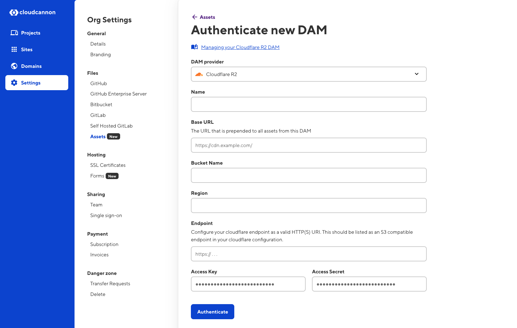Viewport: 517px width, 328px height.
Task: Click the Hosting section heading
Action: [96, 155]
